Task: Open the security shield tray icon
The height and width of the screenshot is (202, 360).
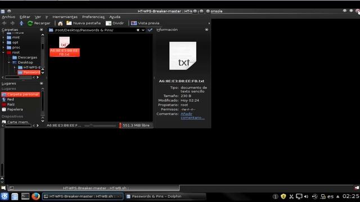Action: click(283, 196)
